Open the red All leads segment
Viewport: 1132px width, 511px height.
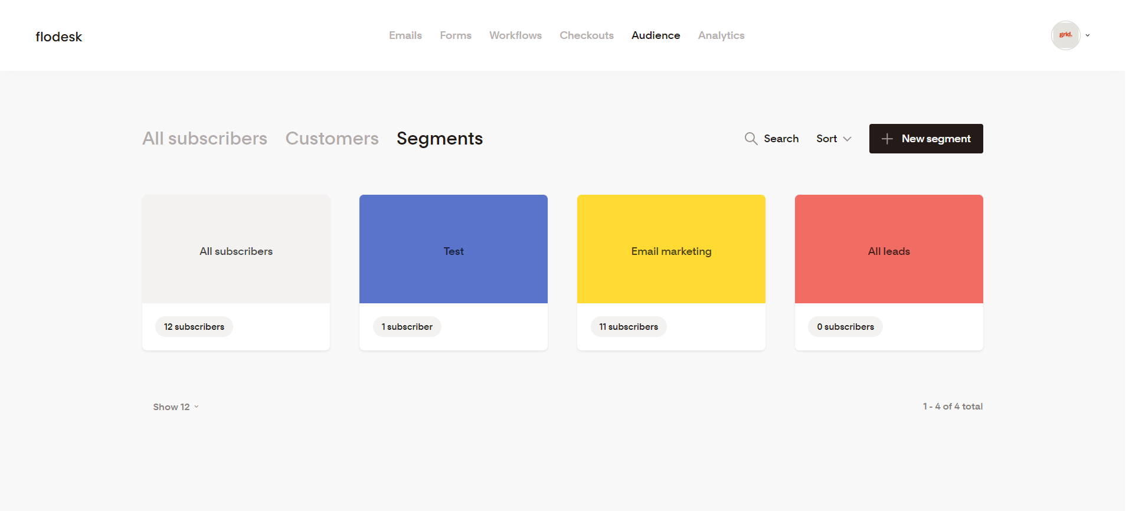click(x=889, y=250)
